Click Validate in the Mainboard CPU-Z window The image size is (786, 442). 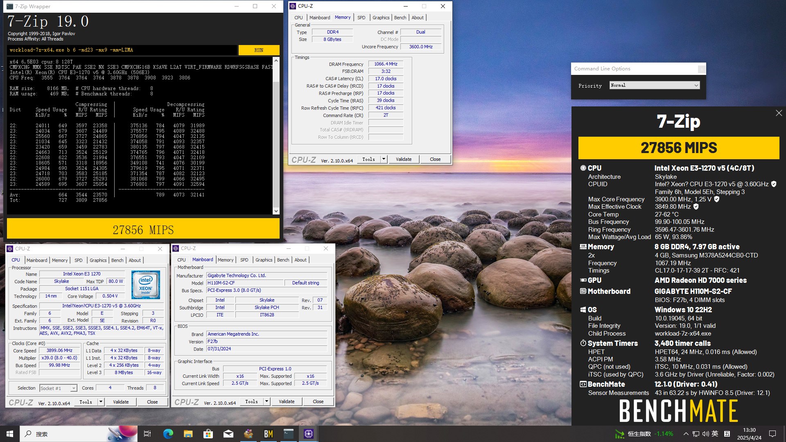pos(287,401)
